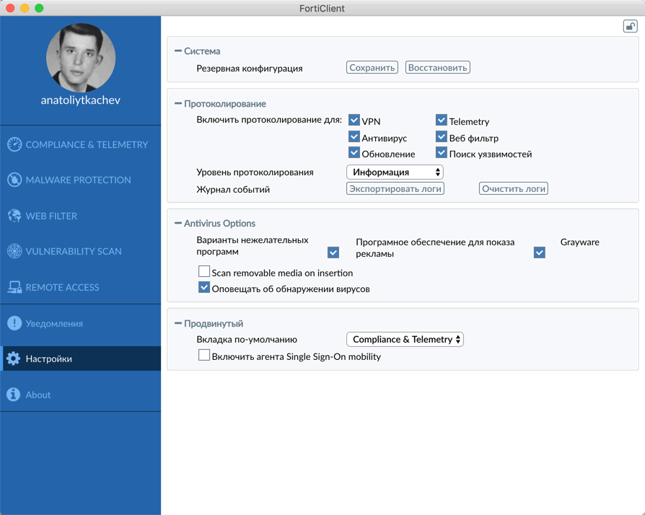Screen dimensions: 645x515
Task: Click the Очистить логи button
Action: 514,188
